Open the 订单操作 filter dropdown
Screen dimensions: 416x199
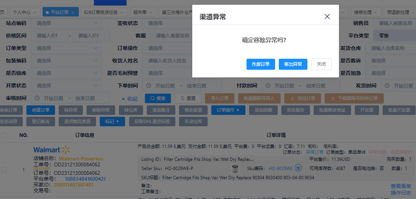click(x=167, y=48)
